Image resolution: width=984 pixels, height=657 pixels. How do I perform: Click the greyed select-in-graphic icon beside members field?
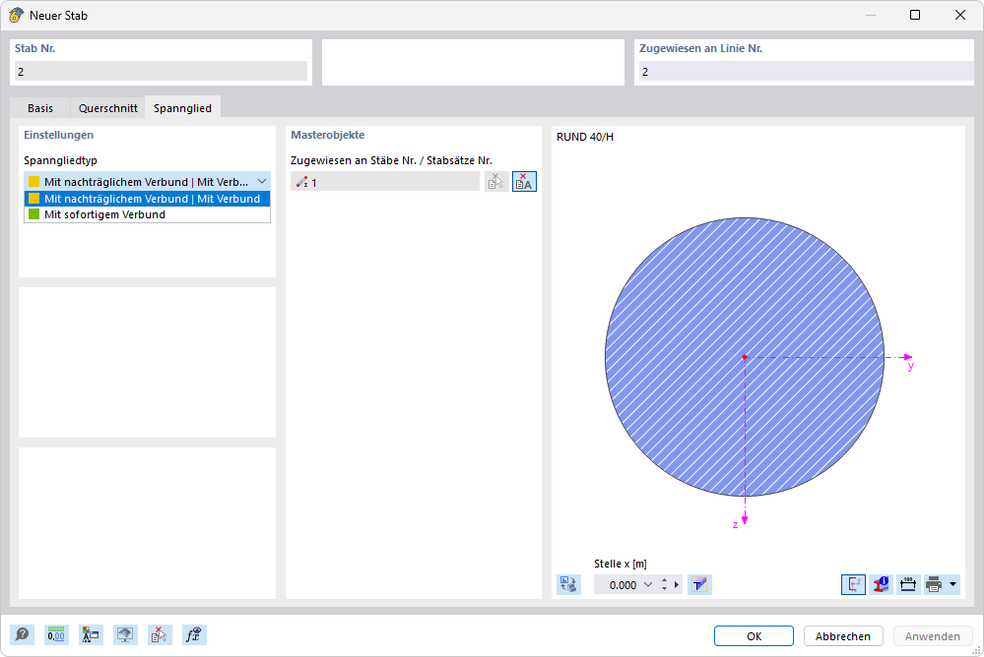(x=496, y=182)
